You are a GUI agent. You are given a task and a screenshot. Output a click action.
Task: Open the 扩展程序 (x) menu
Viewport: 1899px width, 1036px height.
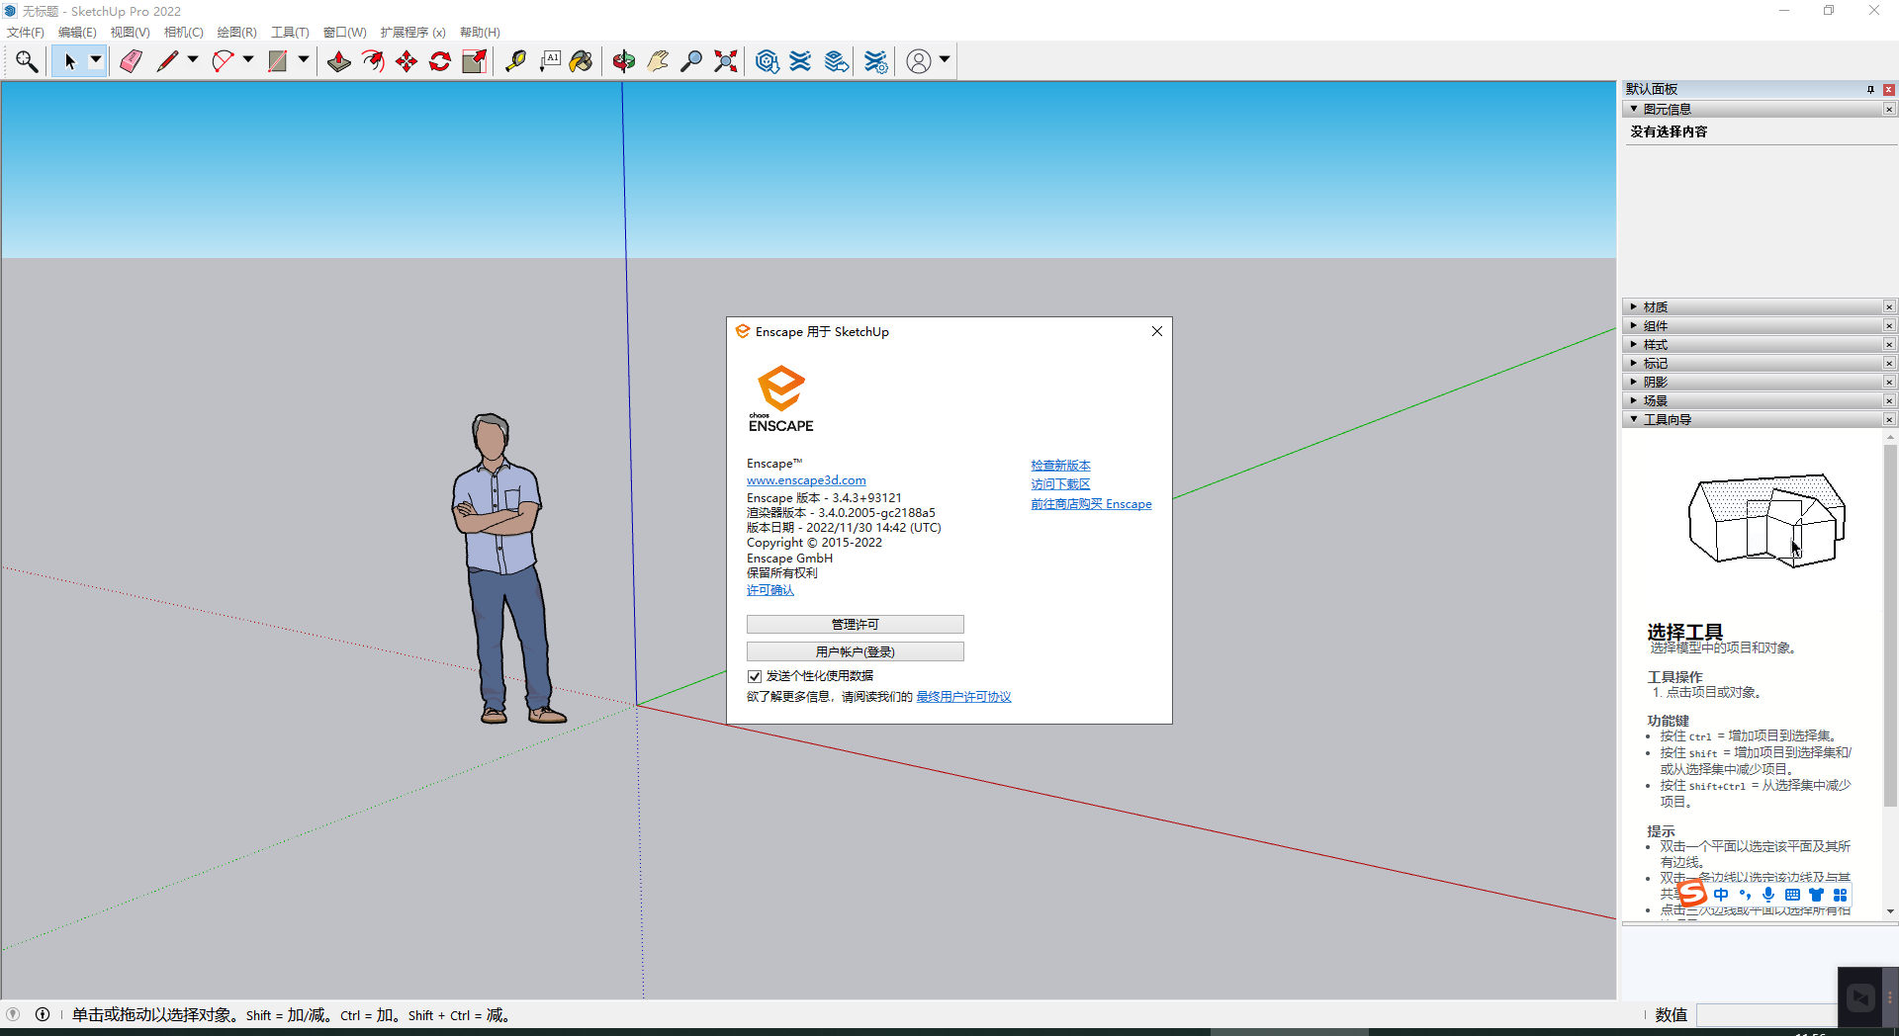pos(412,33)
